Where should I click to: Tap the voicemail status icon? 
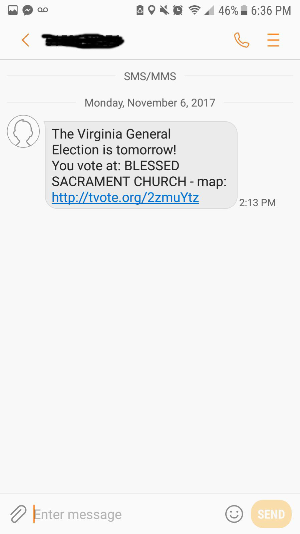pos(43,10)
